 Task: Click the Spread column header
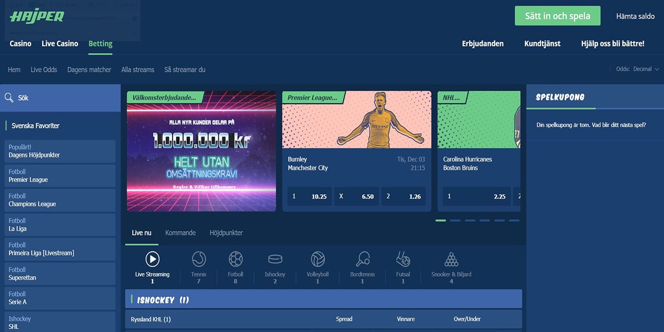tap(344, 319)
